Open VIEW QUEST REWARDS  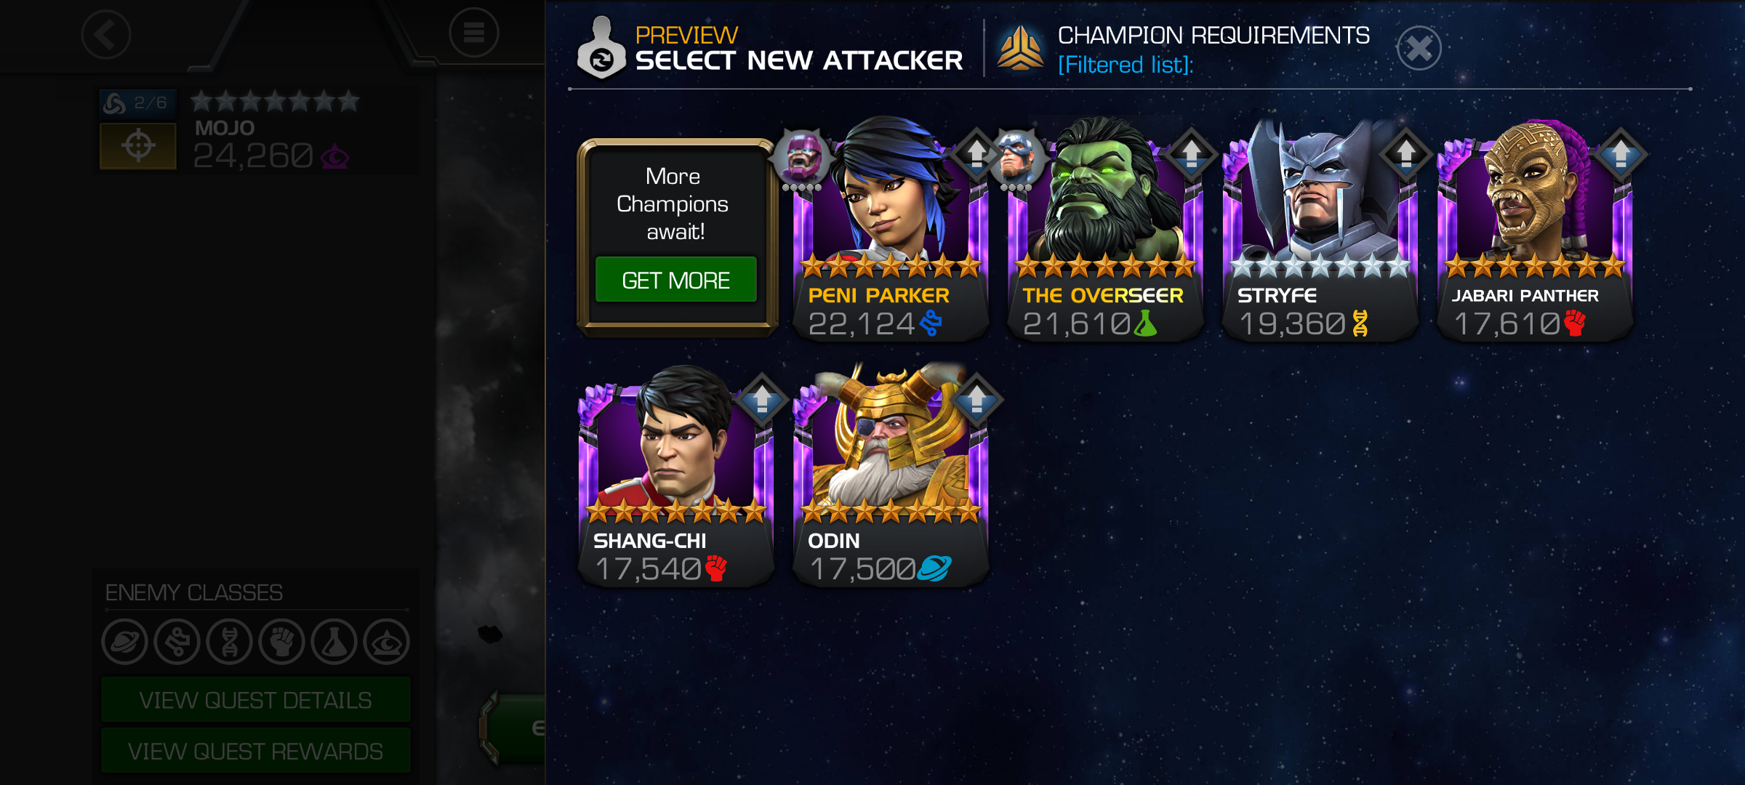coord(255,751)
